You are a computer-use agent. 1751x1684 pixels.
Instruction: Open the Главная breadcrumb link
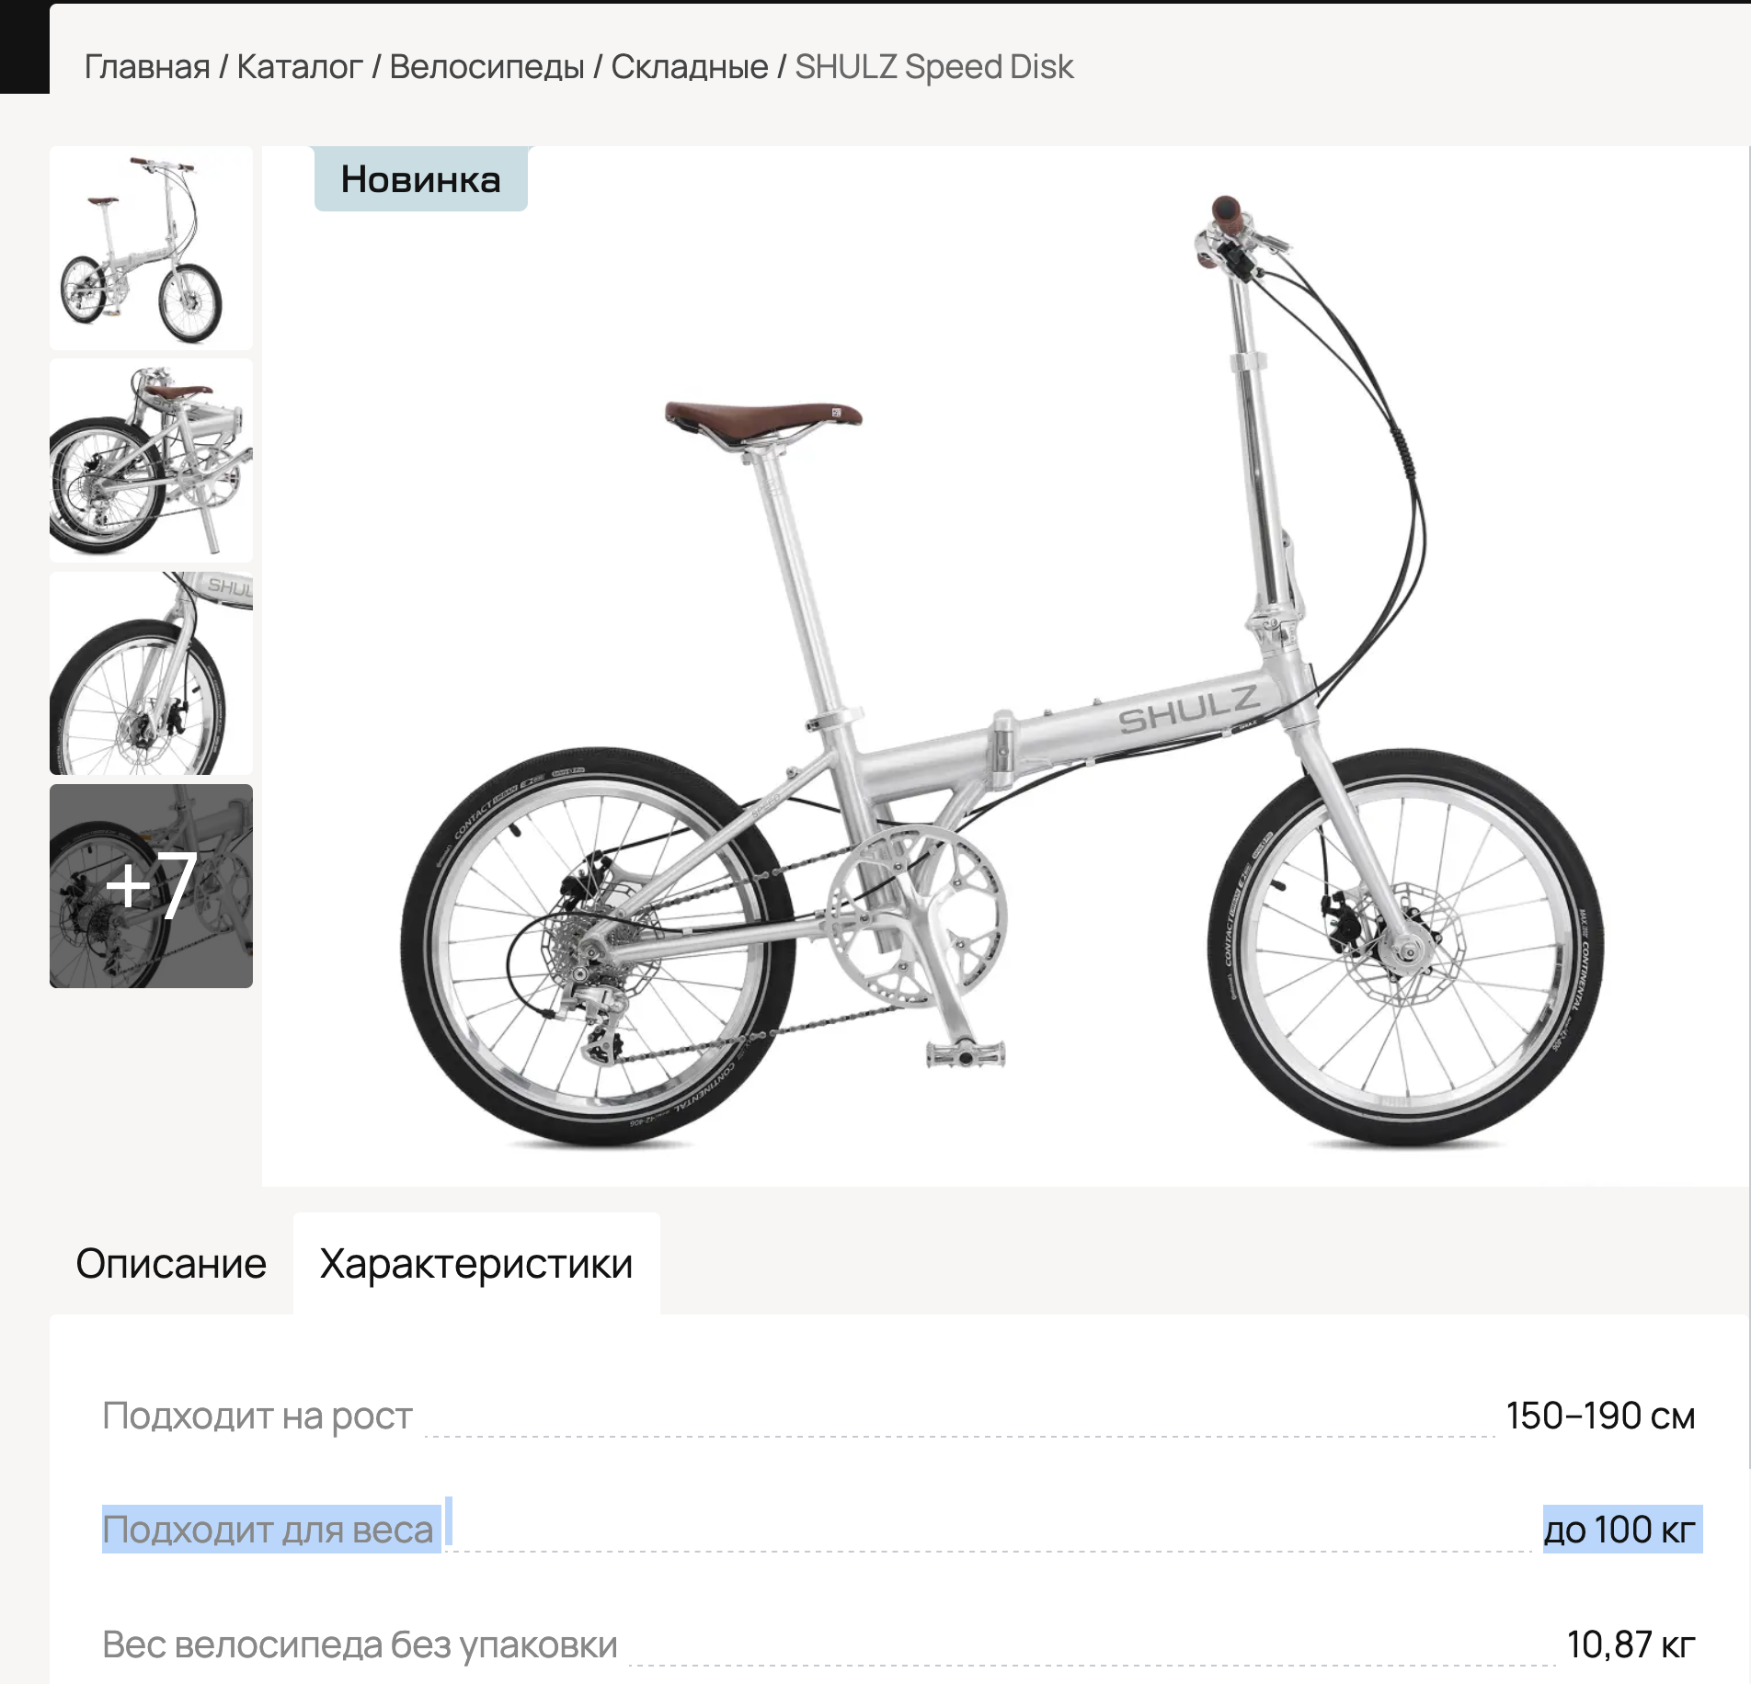147,67
